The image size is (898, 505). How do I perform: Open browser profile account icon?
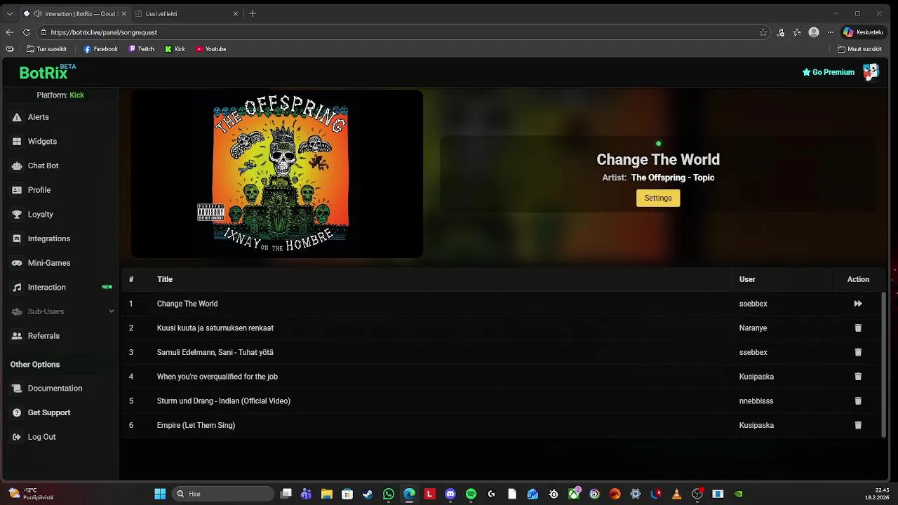814,32
